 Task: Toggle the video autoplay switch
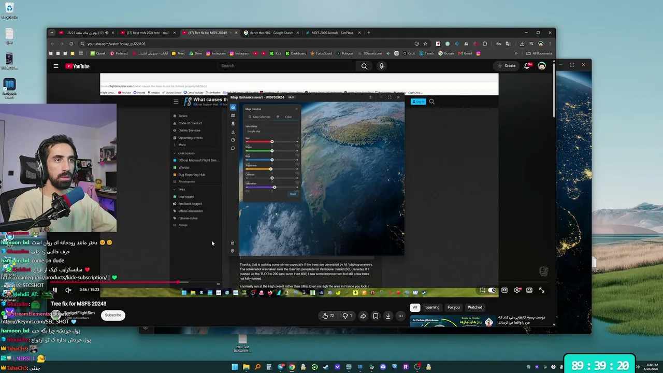tap(492, 290)
